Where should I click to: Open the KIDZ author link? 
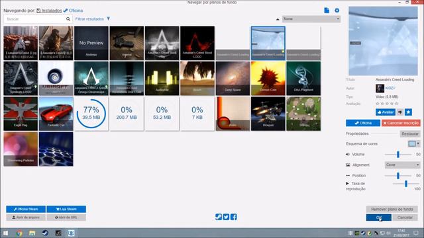point(390,88)
